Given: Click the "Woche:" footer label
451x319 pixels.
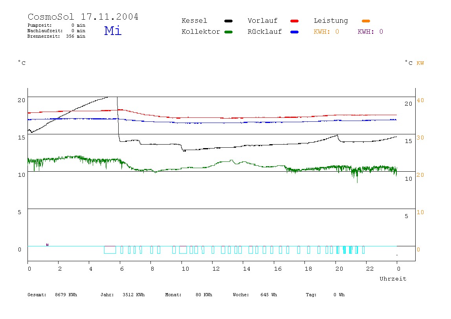Looking at the screenshot, I should click(241, 295).
